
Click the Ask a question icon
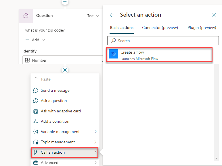(x=36, y=101)
